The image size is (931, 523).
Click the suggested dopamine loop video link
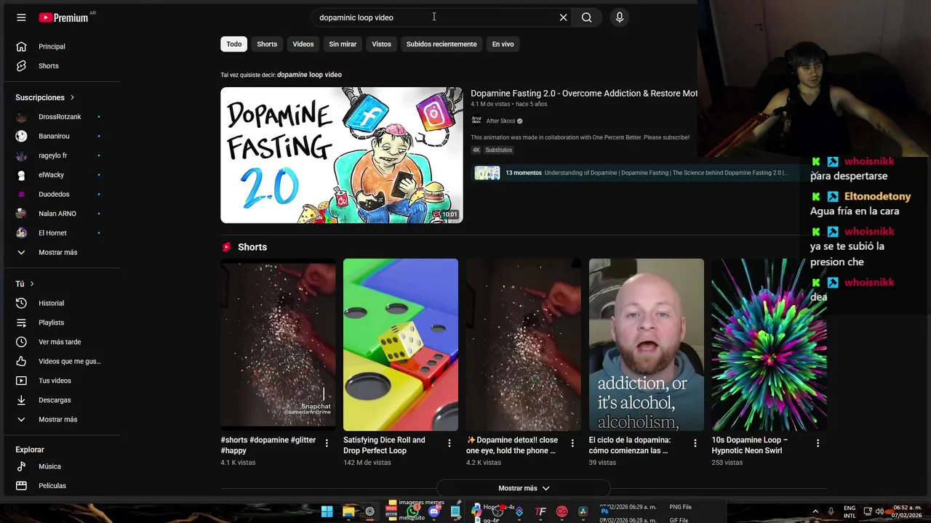[309, 75]
